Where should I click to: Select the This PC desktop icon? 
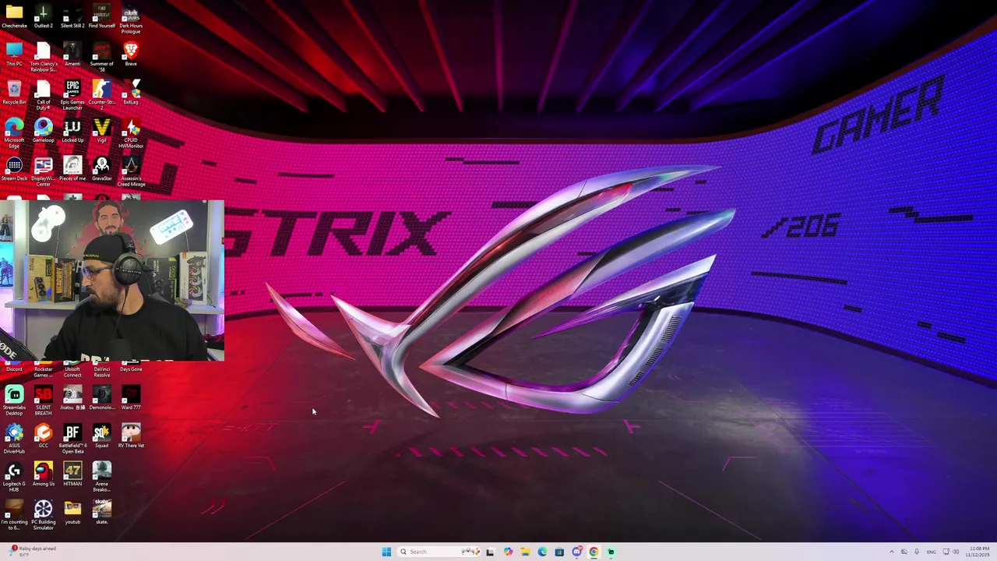(14, 55)
